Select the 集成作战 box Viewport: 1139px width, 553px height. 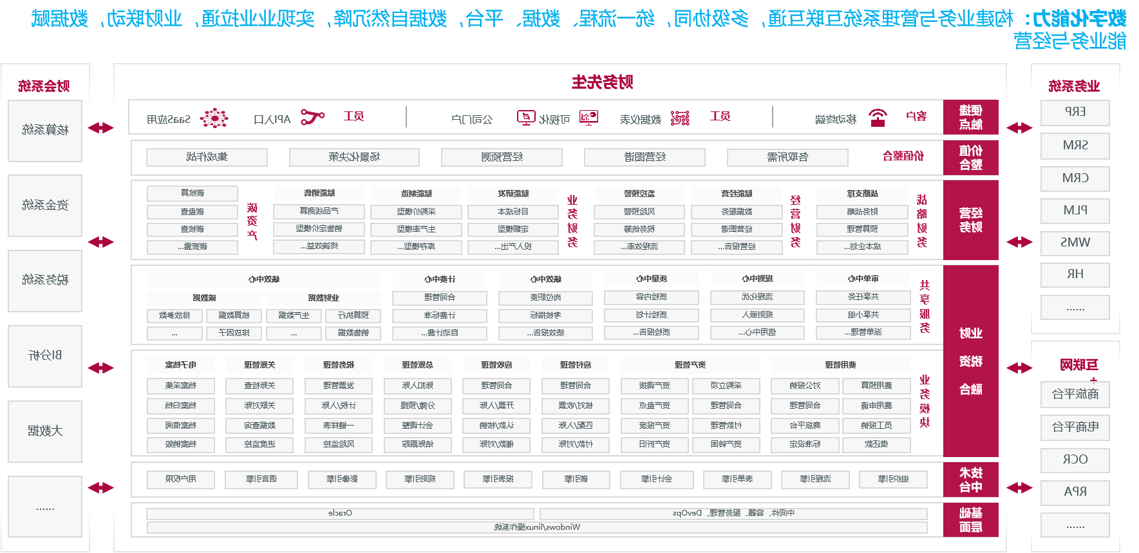click(x=207, y=157)
